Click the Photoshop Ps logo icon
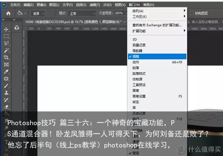223x156 pixels. (4, 5)
